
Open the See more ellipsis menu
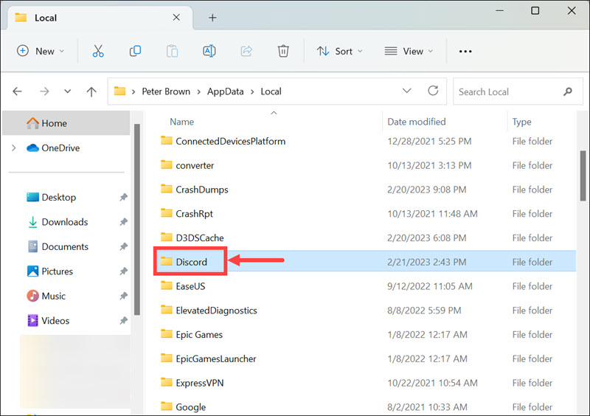coord(465,51)
